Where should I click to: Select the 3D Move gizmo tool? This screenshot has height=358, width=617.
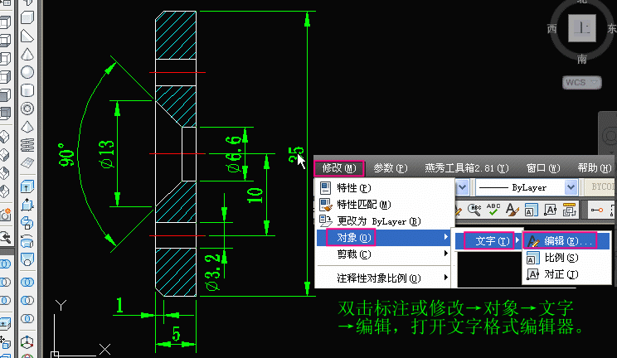pos(27,342)
